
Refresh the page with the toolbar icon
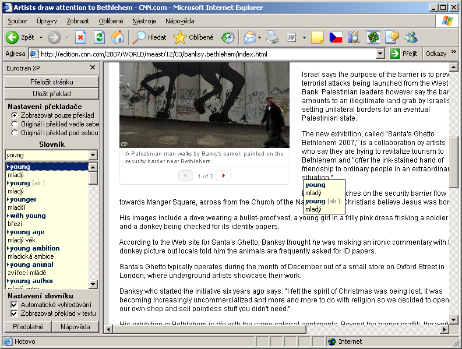[x=99, y=37]
